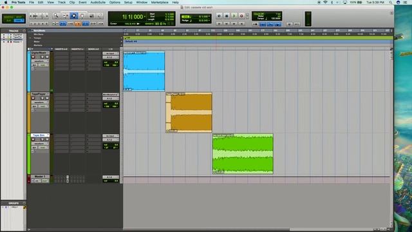Record-enable the Tape Sim track
The height and width of the screenshot is (232, 412).
click(x=33, y=139)
